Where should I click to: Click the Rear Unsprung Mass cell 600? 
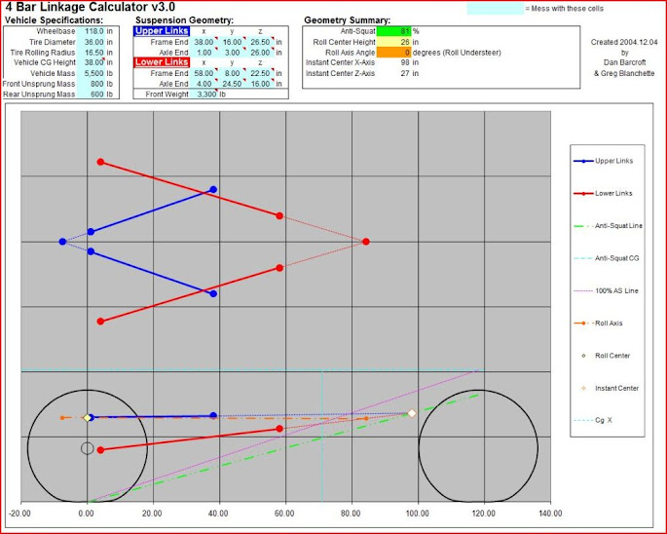coord(92,95)
